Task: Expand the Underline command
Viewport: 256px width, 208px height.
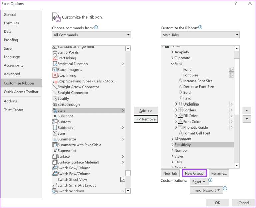Action: 176,104
